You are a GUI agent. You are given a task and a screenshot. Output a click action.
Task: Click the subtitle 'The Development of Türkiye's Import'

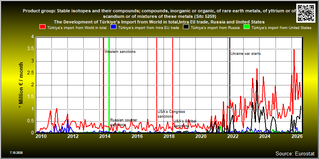click(159, 22)
